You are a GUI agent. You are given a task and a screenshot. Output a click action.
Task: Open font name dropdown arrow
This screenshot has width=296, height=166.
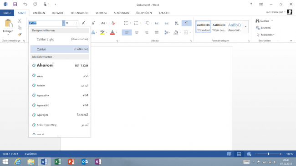(x=63, y=23)
